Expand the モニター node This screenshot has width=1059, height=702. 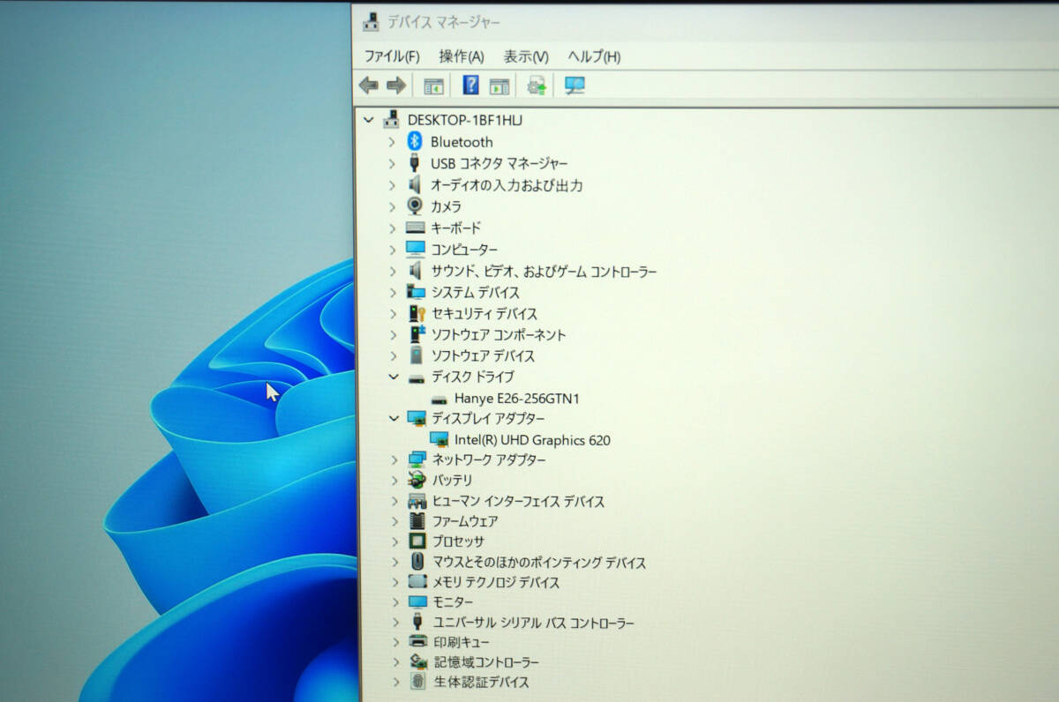[394, 602]
